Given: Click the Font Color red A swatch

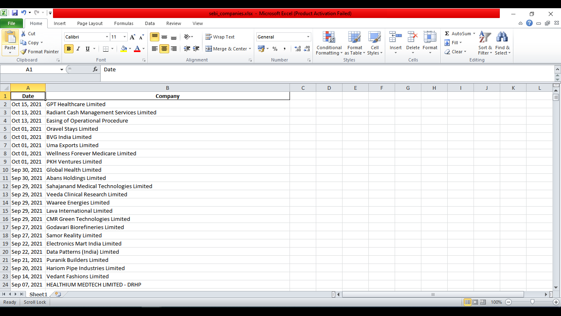Looking at the screenshot, I should pos(137,49).
